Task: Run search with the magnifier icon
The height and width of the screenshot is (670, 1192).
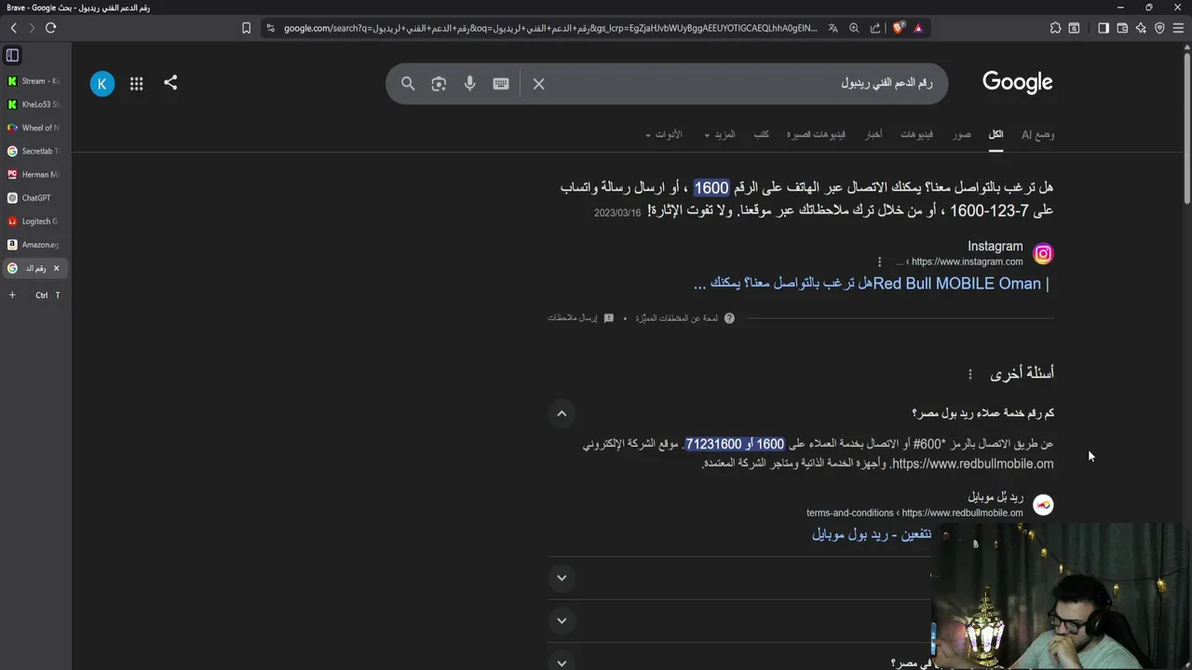Action: click(x=408, y=84)
